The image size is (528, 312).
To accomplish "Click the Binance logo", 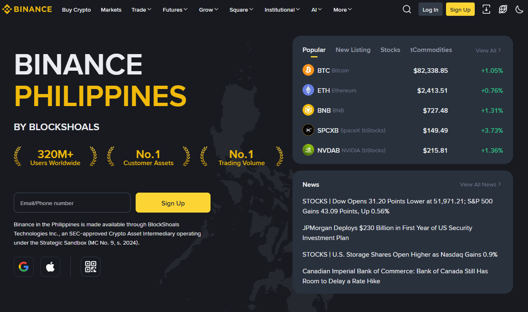I will point(27,9).
